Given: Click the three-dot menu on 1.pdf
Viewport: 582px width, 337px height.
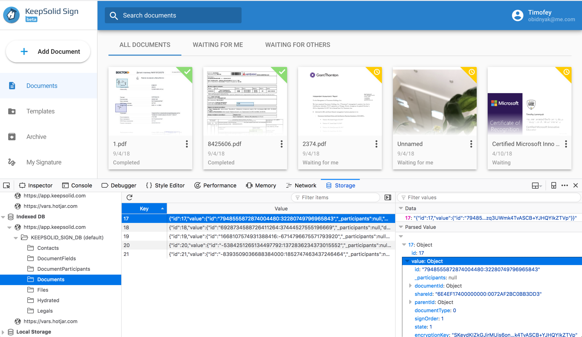Looking at the screenshot, I should point(187,144).
